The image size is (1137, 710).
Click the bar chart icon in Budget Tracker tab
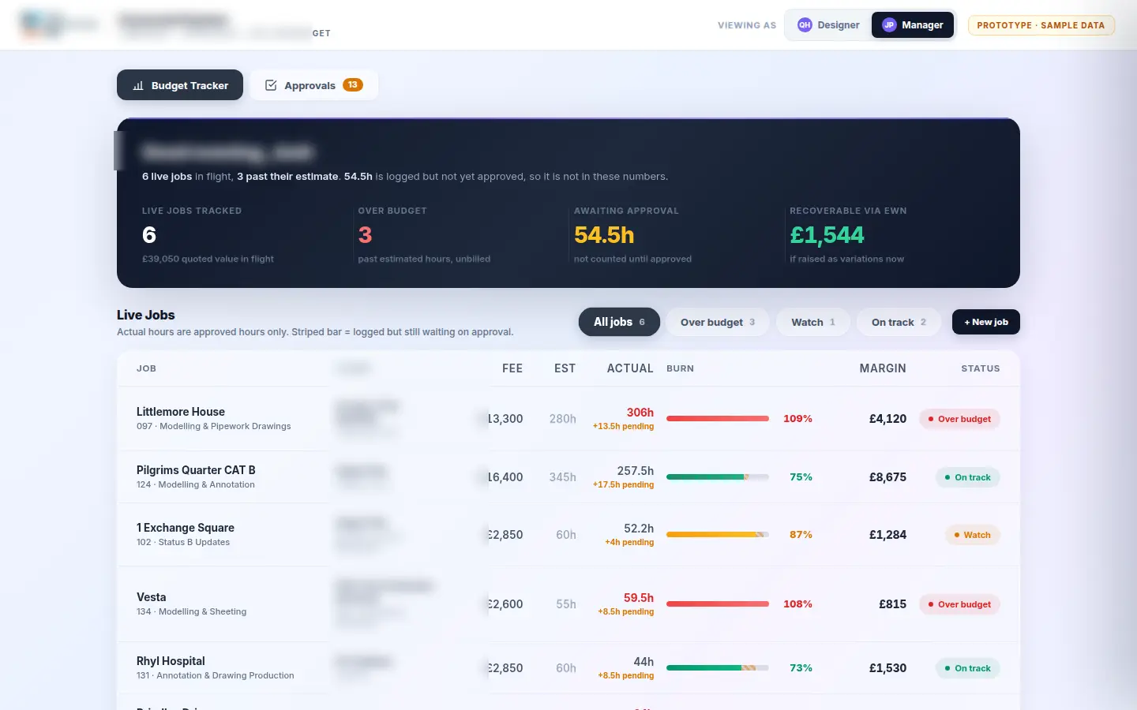coord(138,85)
